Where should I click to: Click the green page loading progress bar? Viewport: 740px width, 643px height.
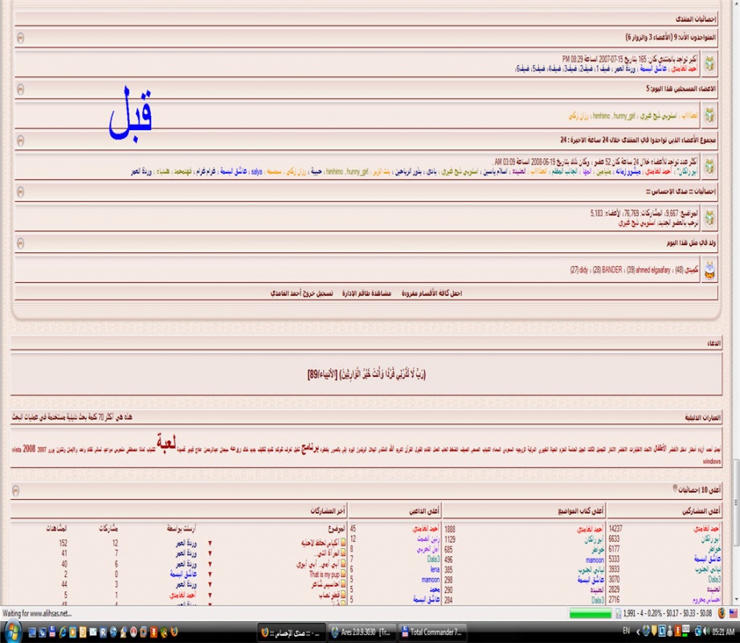[590, 614]
